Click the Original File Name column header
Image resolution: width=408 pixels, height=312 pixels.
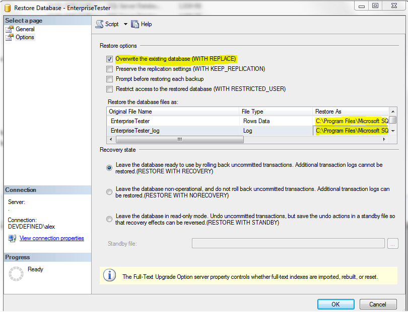pyautogui.click(x=172, y=112)
